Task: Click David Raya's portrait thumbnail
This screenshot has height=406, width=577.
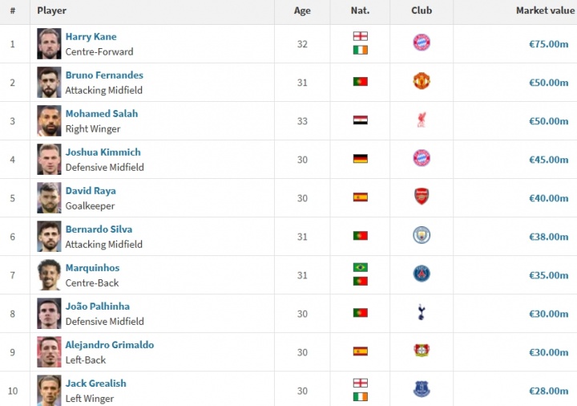Action: pos(49,197)
